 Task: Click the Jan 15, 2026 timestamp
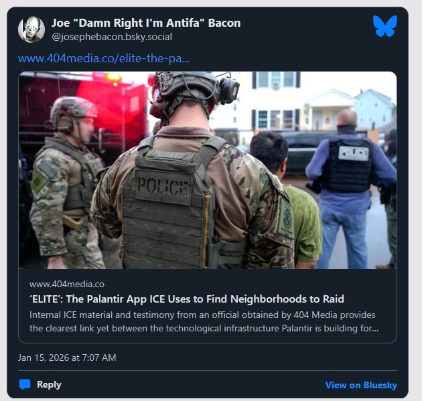point(67,357)
